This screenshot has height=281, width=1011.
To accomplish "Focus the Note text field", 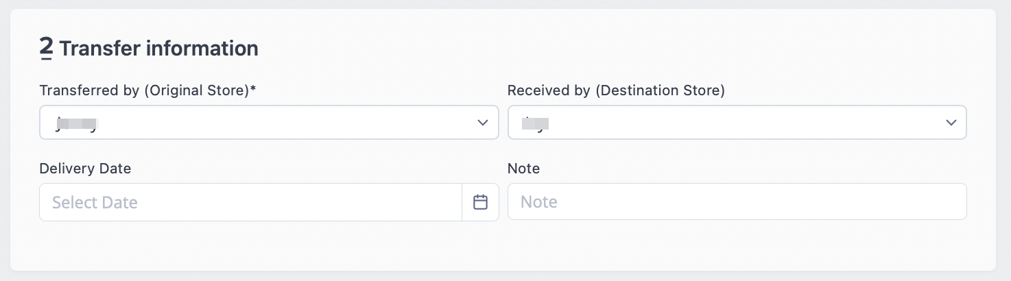I will click(x=737, y=201).
